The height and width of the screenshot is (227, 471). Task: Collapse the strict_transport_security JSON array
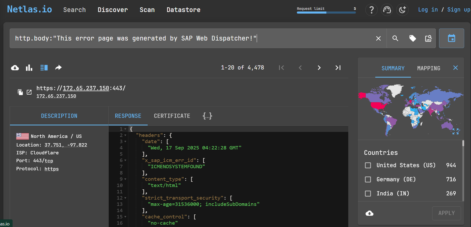[x=126, y=198]
